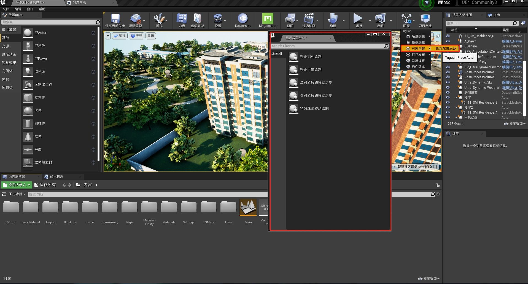Click help icon next to 空角色
The height and width of the screenshot is (284, 528).
[93, 46]
